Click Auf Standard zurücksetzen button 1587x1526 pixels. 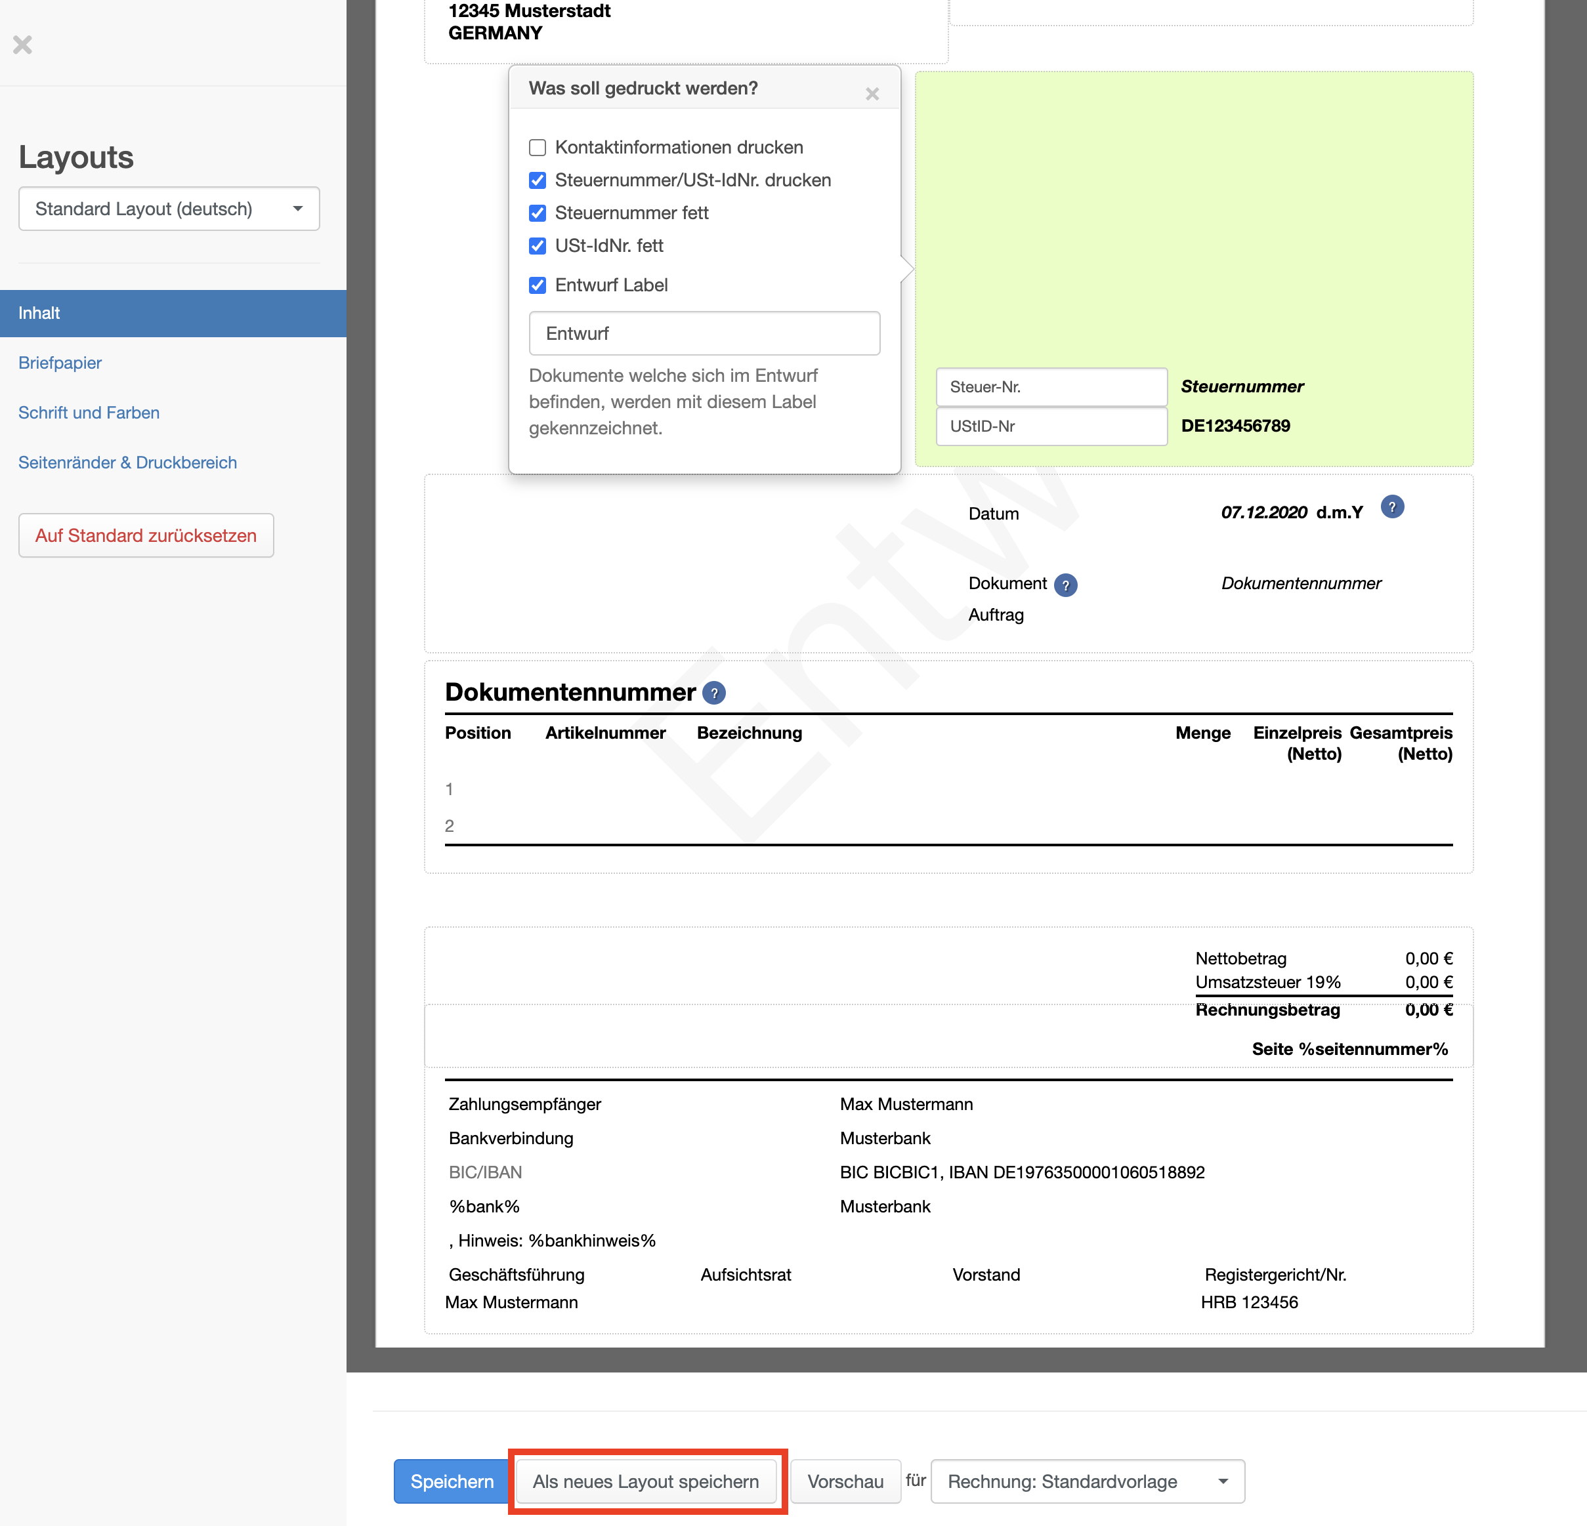point(146,535)
